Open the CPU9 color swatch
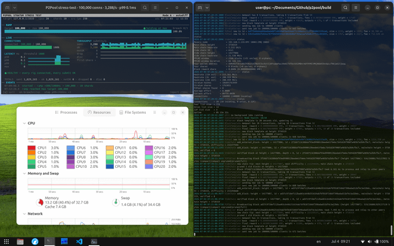The width and height of the screenshot is (394, 246). tap(71, 162)
